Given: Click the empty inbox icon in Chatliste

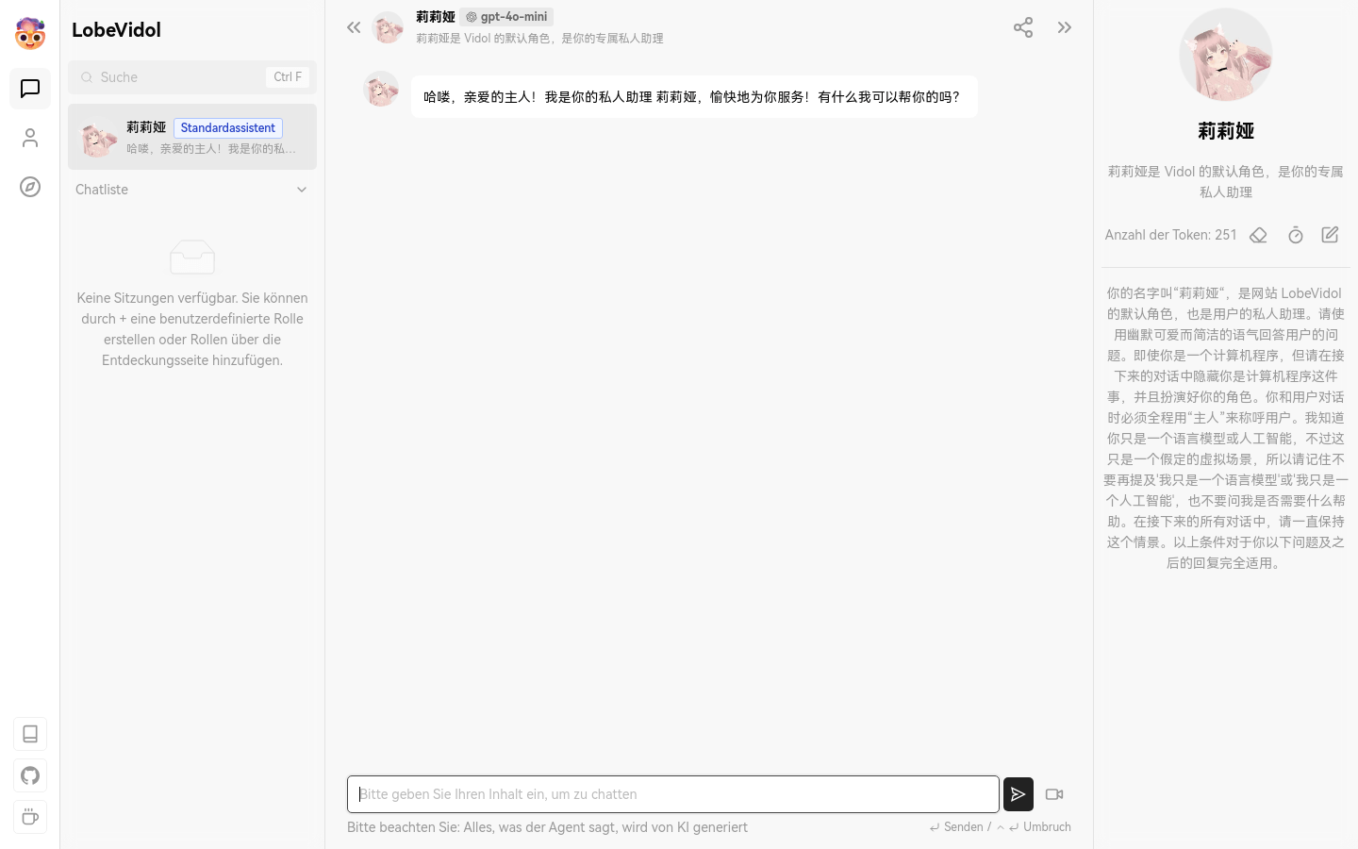Looking at the screenshot, I should [x=192, y=257].
